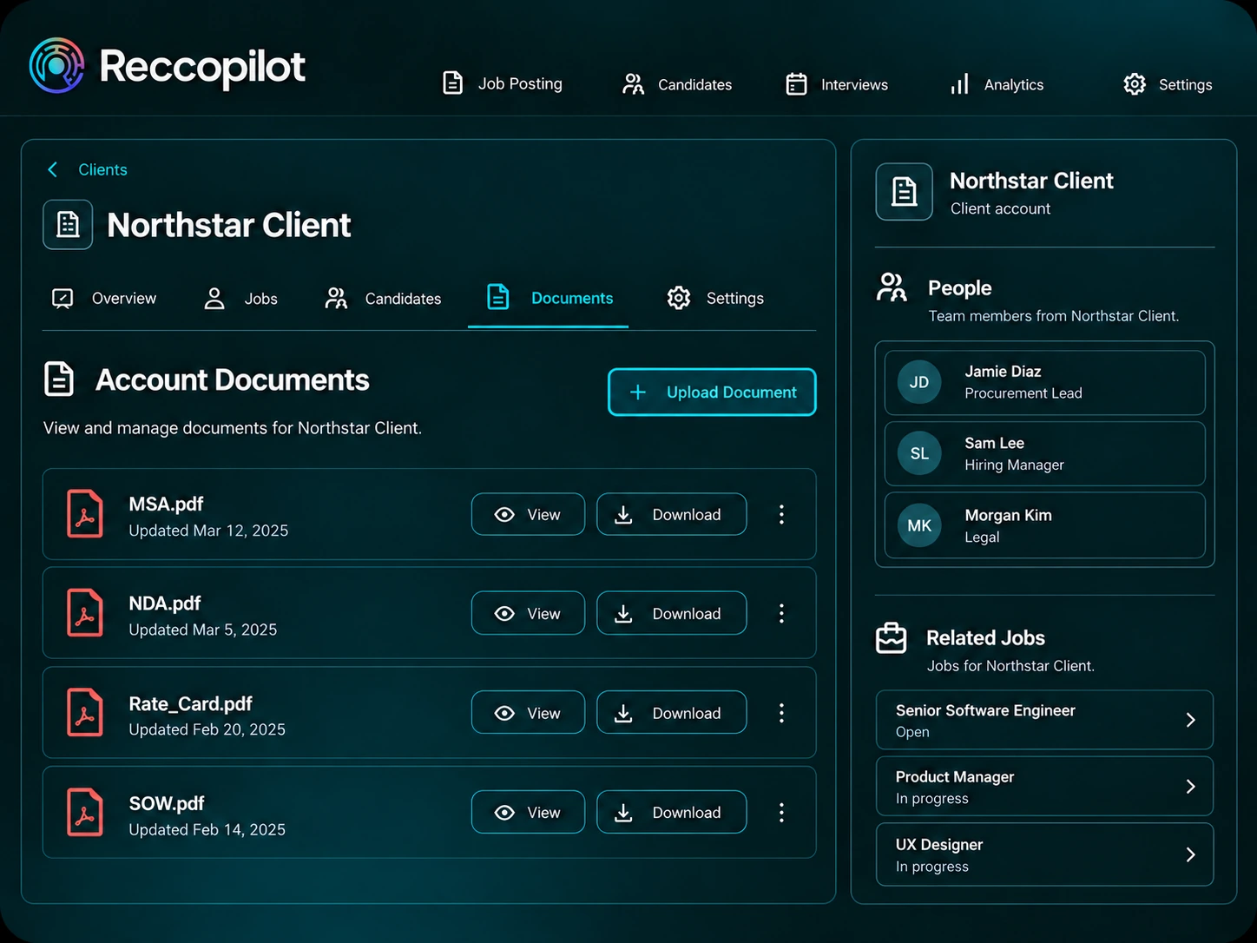The width and height of the screenshot is (1257, 943).
Task: View the Rate_Card.pdf document
Action: [x=528, y=713]
